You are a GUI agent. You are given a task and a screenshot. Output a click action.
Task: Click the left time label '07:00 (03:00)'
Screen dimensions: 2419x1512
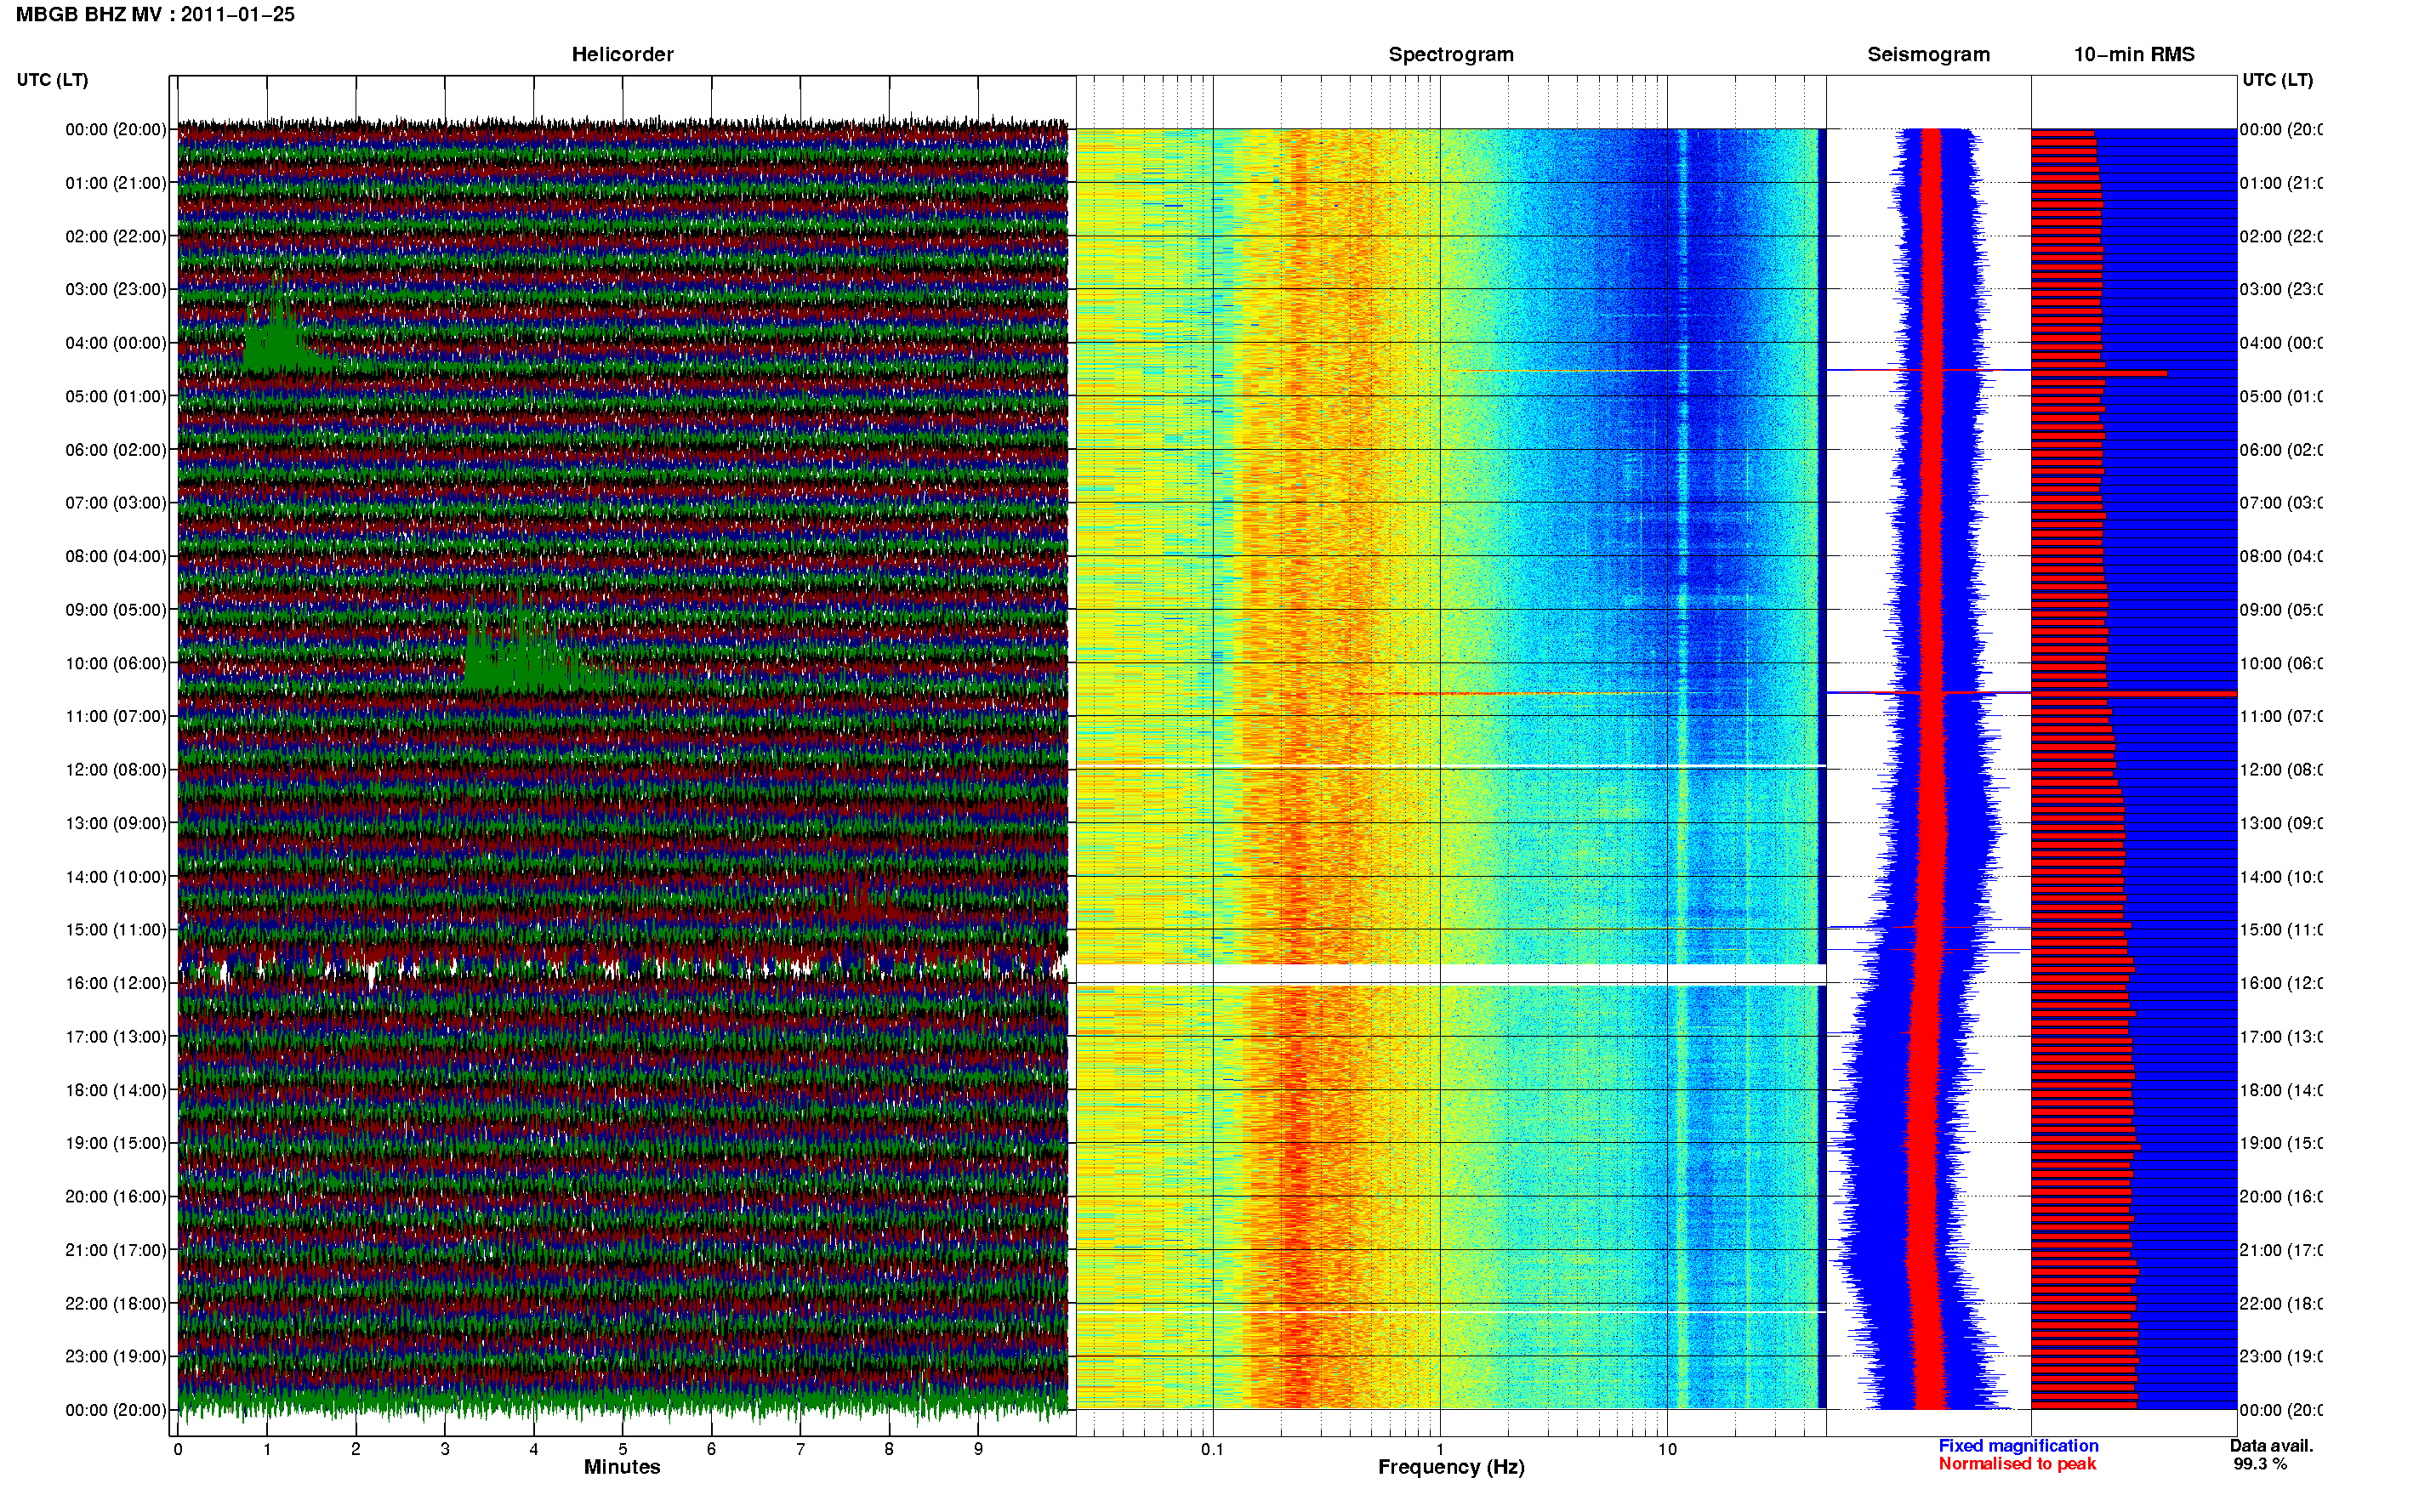coord(116,502)
